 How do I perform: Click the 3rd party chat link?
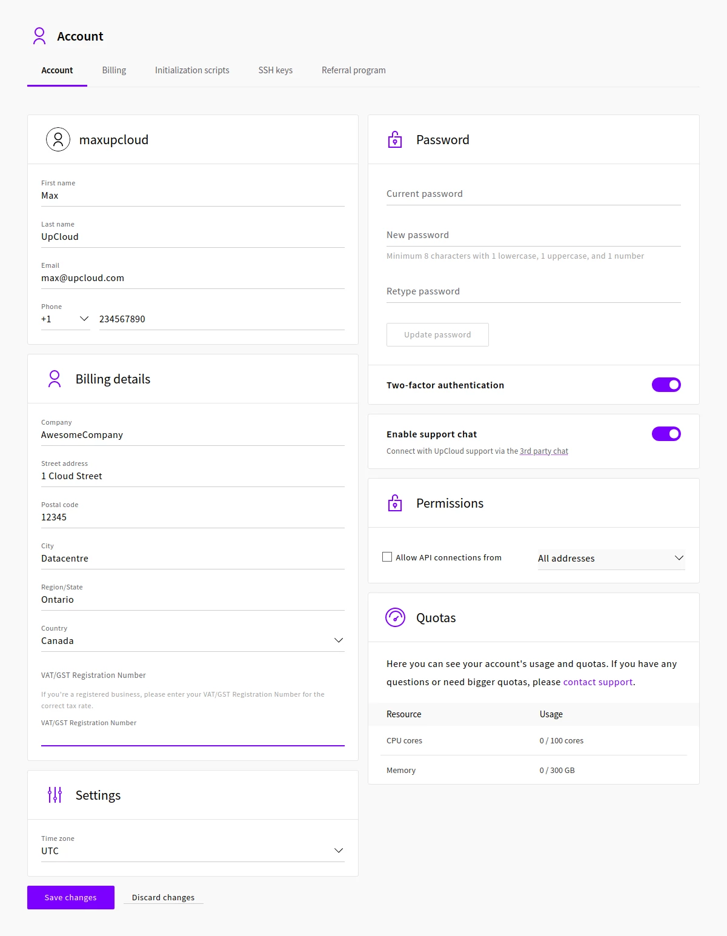pos(543,451)
